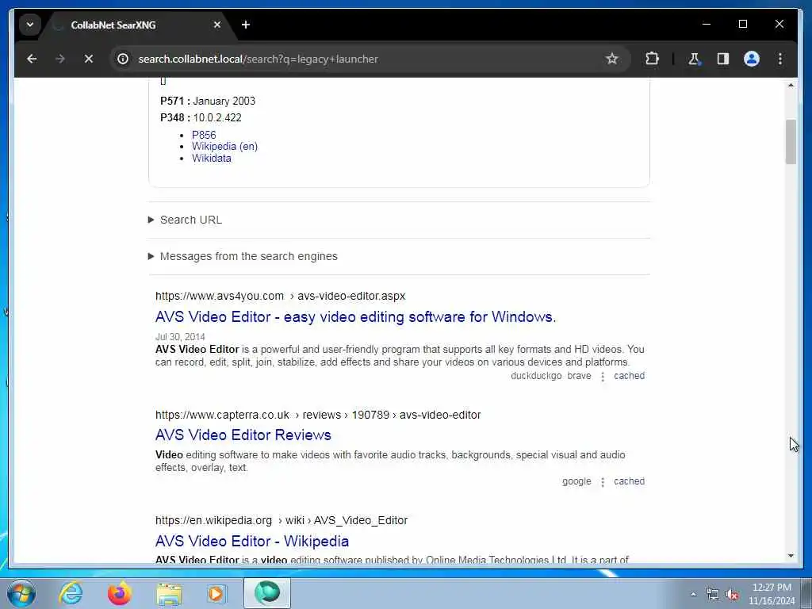The width and height of the screenshot is (812, 609).
Task: Open more options for the avs4you result
Action: click(x=603, y=377)
